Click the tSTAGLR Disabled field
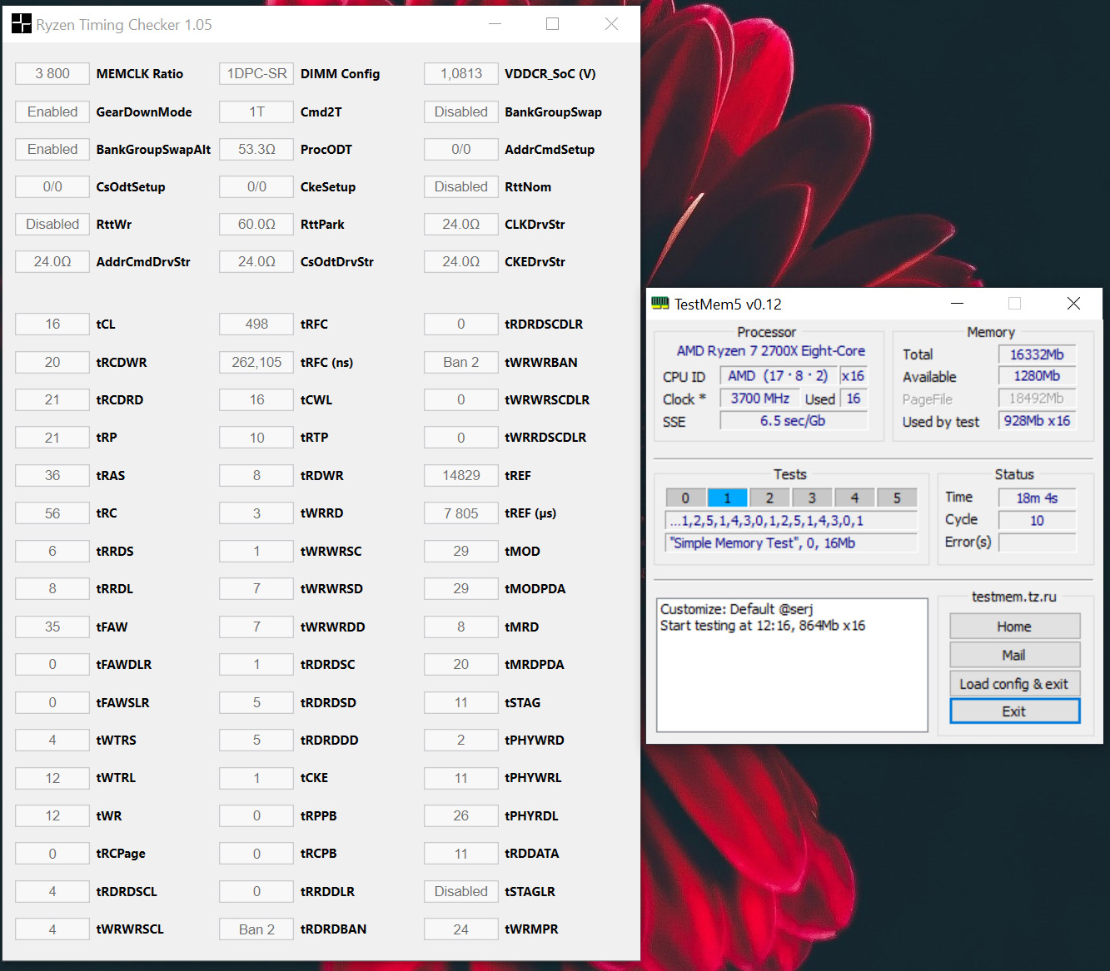This screenshot has height=971, width=1110. [x=461, y=891]
